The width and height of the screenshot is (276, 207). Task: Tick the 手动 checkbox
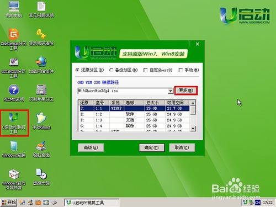[x=181, y=70]
